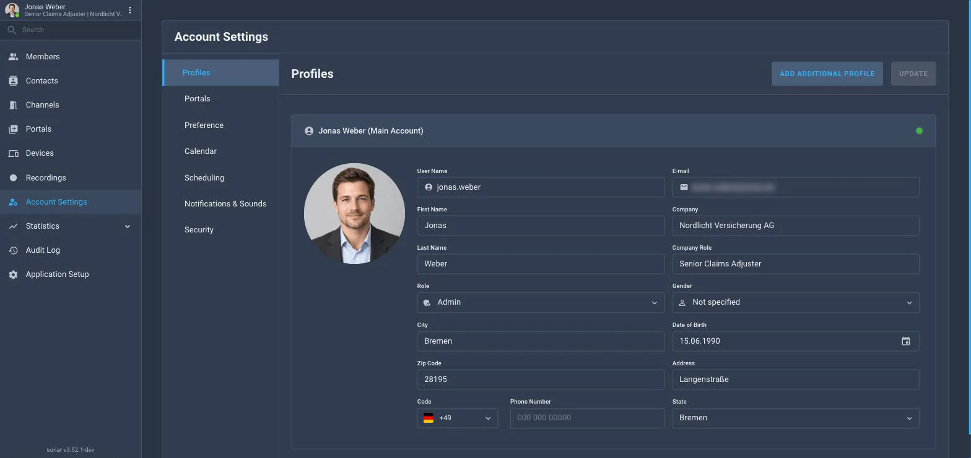971x458 pixels.
Task: Click the Statistics chart icon
Action: pyautogui.click(x=13, y=226)
